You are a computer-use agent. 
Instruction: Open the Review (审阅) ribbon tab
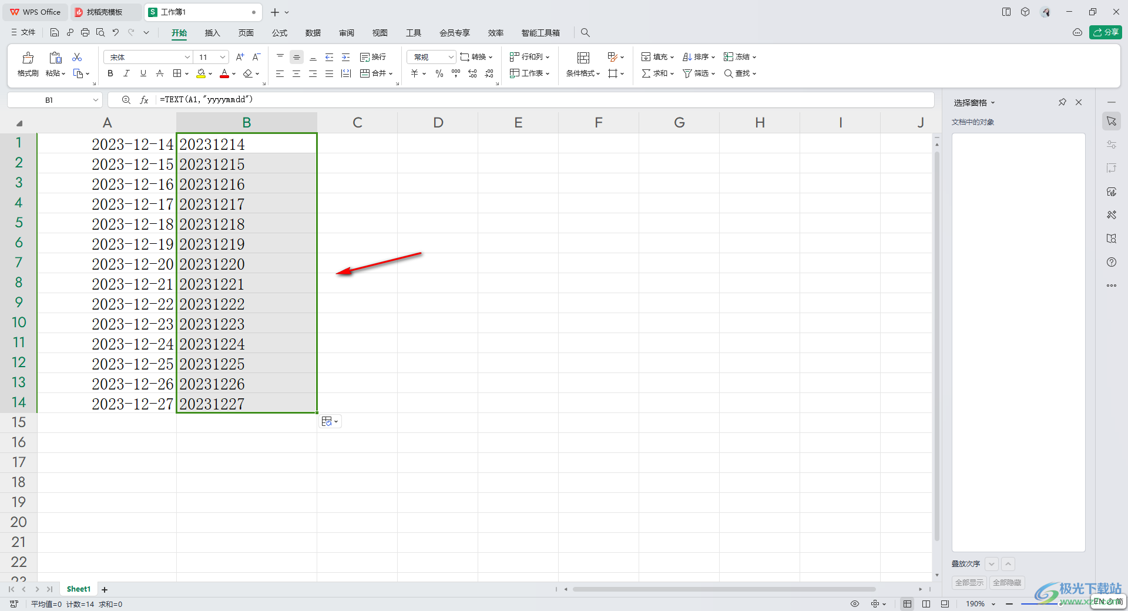tap(347, 33)
